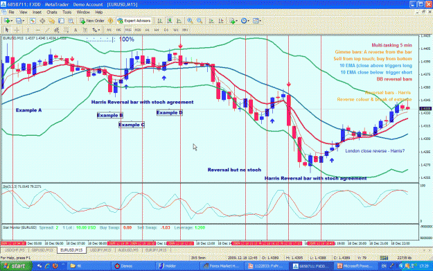Viewport: 433px width, 271px height.
Task: Open the View menu
Action: tap(23, 12)
